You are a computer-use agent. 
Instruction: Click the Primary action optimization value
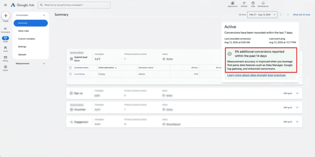[102, 74]
